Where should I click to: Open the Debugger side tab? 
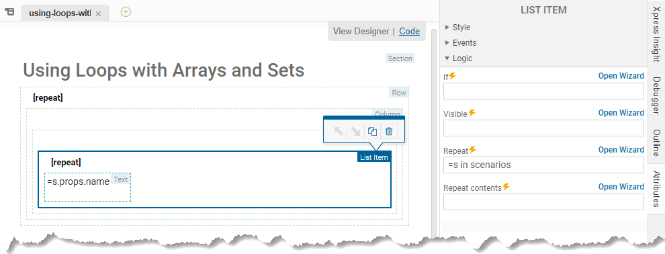[x=656, y=95]
